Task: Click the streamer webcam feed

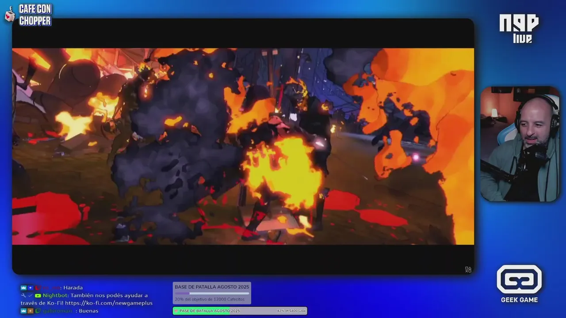Action: [x=520, y=144]
